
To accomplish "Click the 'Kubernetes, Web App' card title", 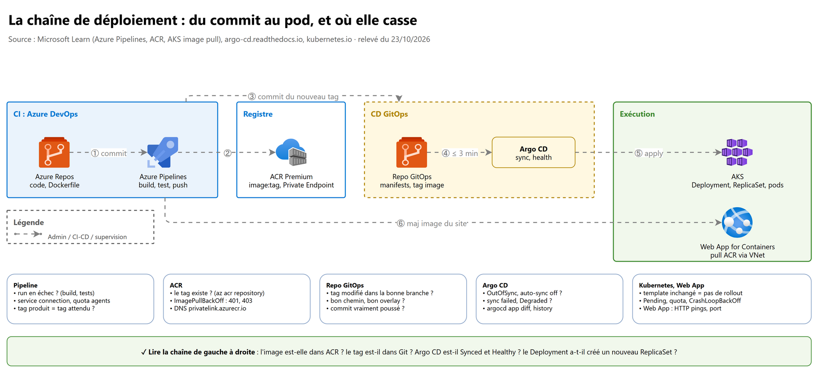I will click(x=671, y=285).
